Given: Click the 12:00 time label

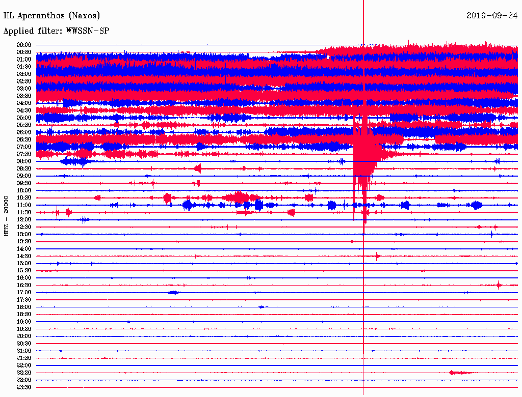Looking at the screenshot, I should coord(24,220).
